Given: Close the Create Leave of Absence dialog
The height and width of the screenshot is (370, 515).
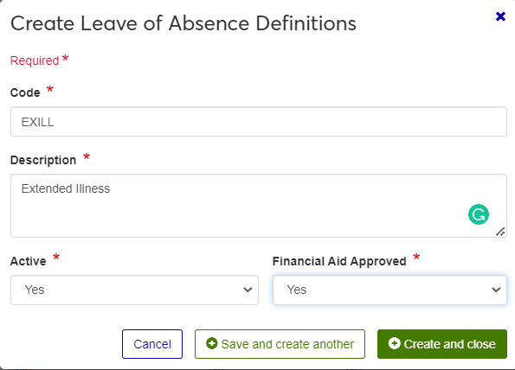Looking at the screenshot, I should pyautogui.click(x=500, y=16).
